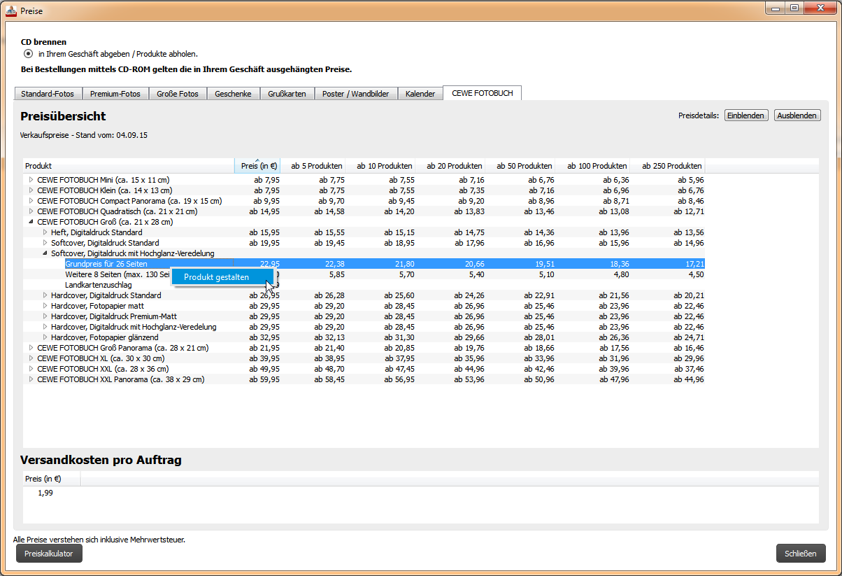Image resolution: width=842 pixels, height=576 pixels.
Task: Click the ab 50 Produkten column header
Action: (x=524, y=166)
